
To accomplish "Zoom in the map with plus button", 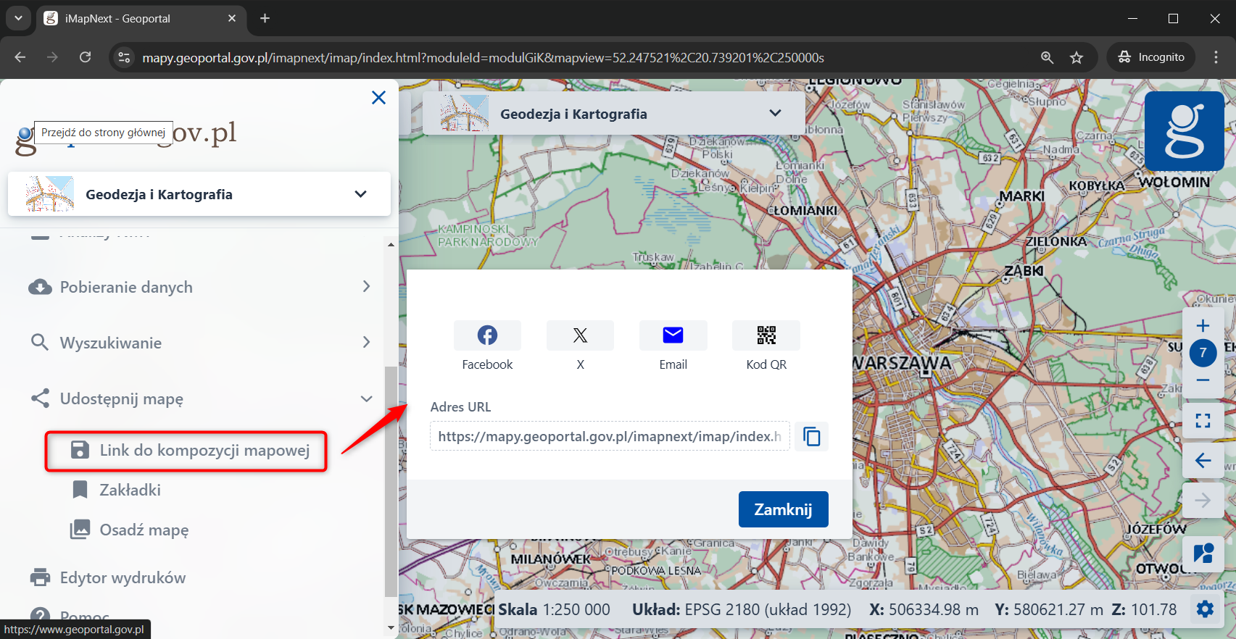I will click(x=1203, y=325).
